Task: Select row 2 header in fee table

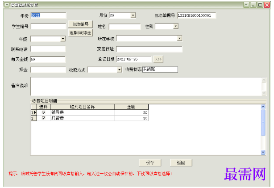Action: tap(34, 118)
